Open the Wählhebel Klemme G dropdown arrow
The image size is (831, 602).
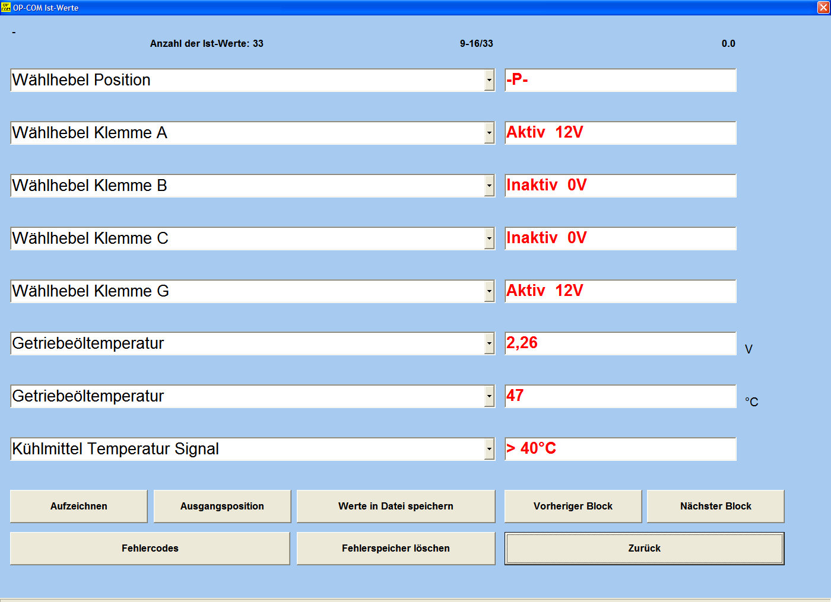pyautogui.click(x=489, y=291)
